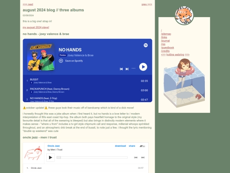Open the three-dot more options menu
The width and height of the screenshot is (230, 173).
click(133, 68)
